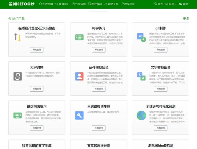Click the microphone translate icon of 文字转换语音

tap(141, 76)
